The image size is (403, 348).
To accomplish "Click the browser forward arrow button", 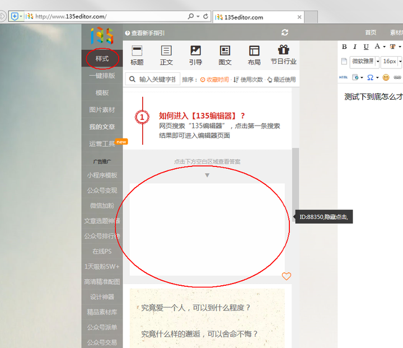I will click(x=2, y=16).
